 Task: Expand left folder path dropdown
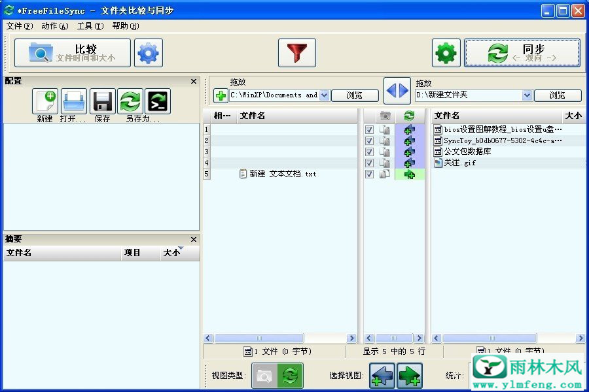pos(325,95)
